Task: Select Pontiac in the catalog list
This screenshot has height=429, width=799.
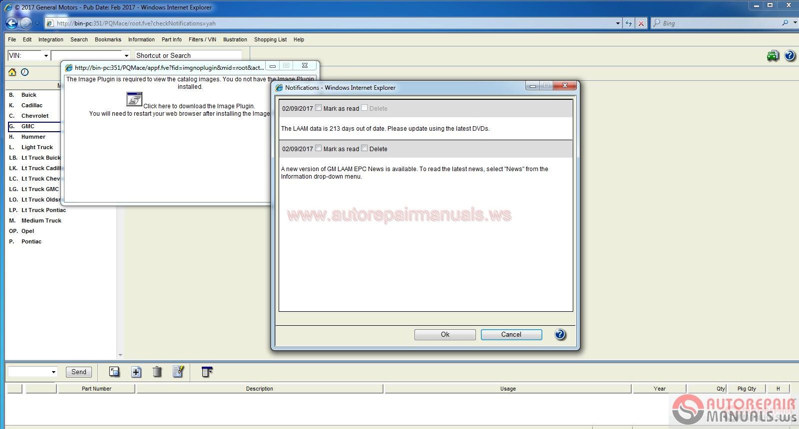Action: tap(31, 241)
